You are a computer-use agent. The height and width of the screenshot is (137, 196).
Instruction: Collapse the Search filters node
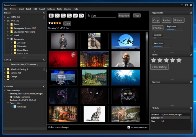point(8,103)
